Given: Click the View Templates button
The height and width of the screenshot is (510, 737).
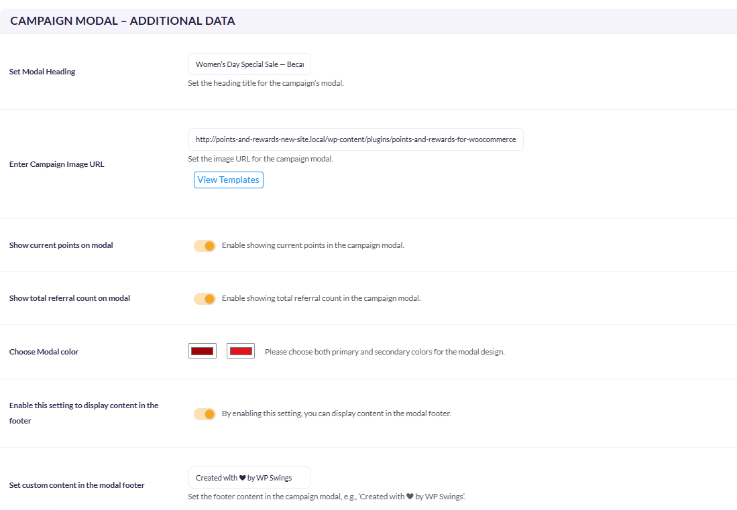Looking at the screenshot, I should pyautogui.click(x=229, y=180).
